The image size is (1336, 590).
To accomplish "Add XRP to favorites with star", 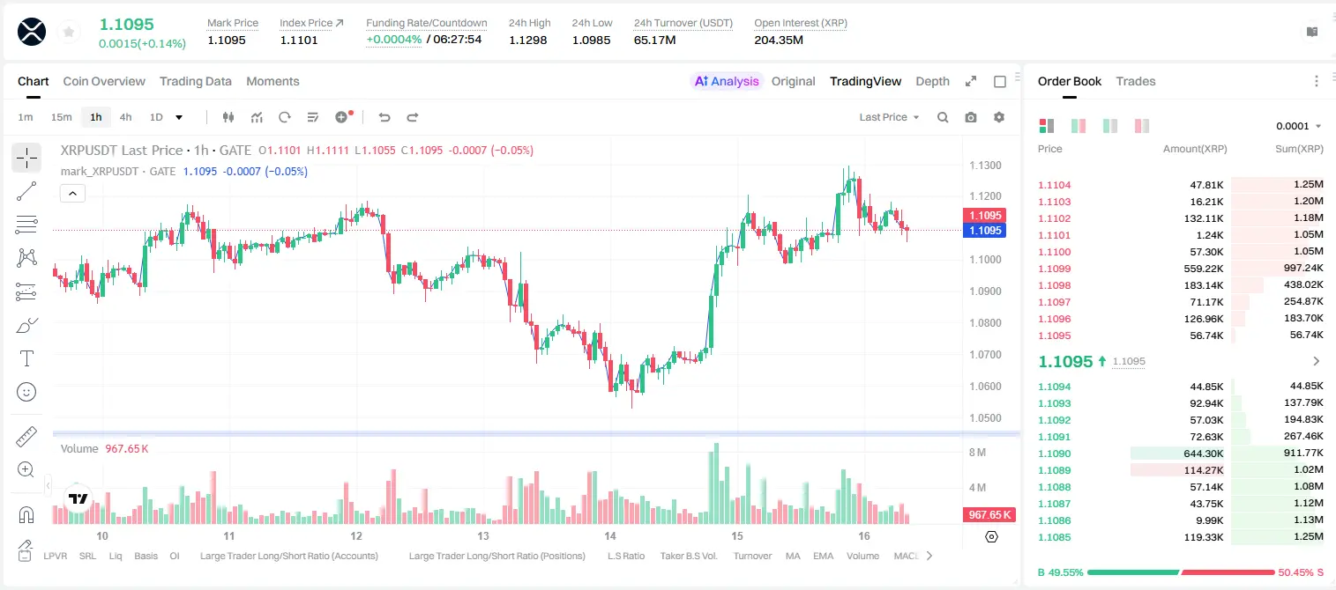I will click(x=69, y=32).
